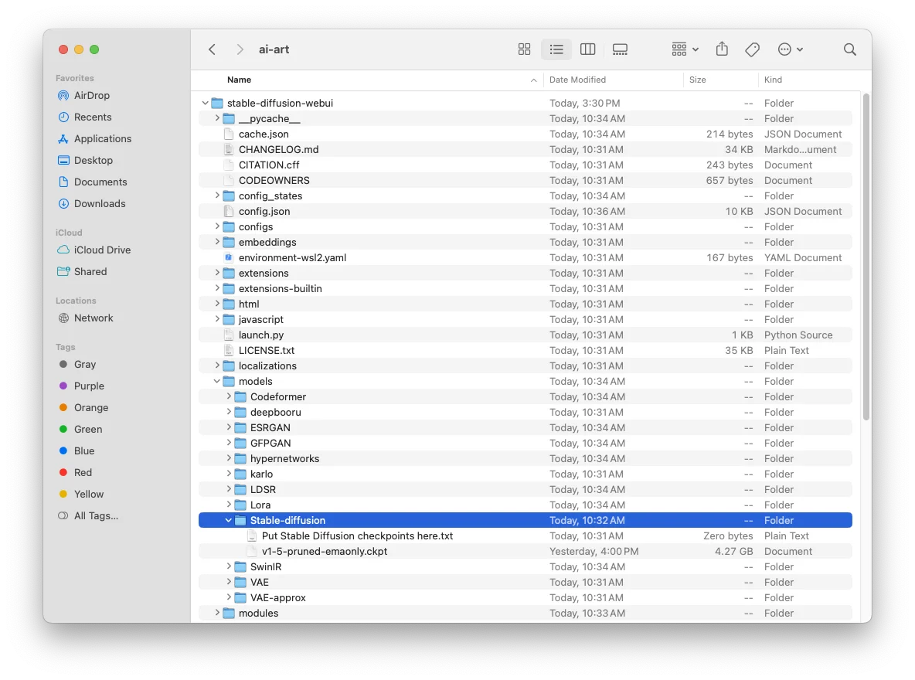Switch to icon grid view
Viewport: 915px width, 680px height.
click(524, 49)
